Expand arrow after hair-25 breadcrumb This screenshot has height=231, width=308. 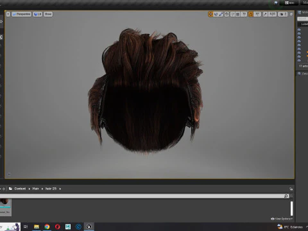pos(60,189)
